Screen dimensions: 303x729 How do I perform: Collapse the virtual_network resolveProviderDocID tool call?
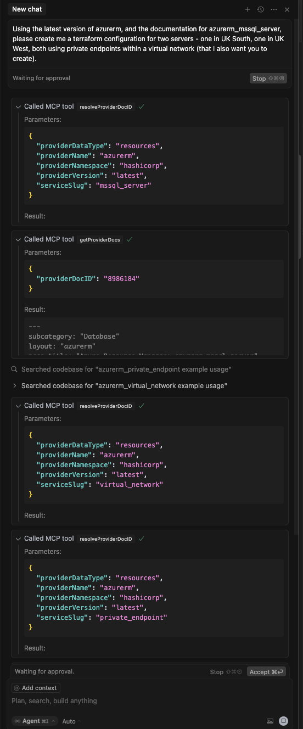[x=18, y=406]
